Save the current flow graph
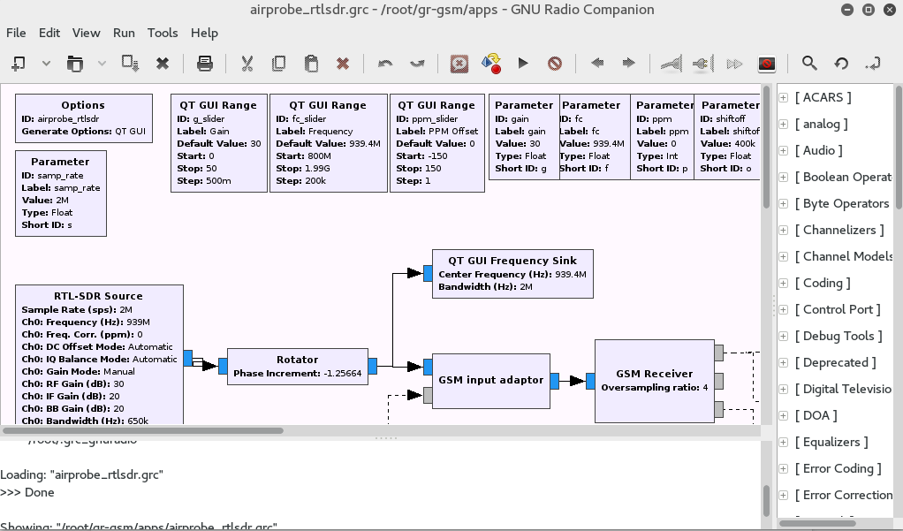The height and width of the screenshot is (531, 903). (130, 64)
